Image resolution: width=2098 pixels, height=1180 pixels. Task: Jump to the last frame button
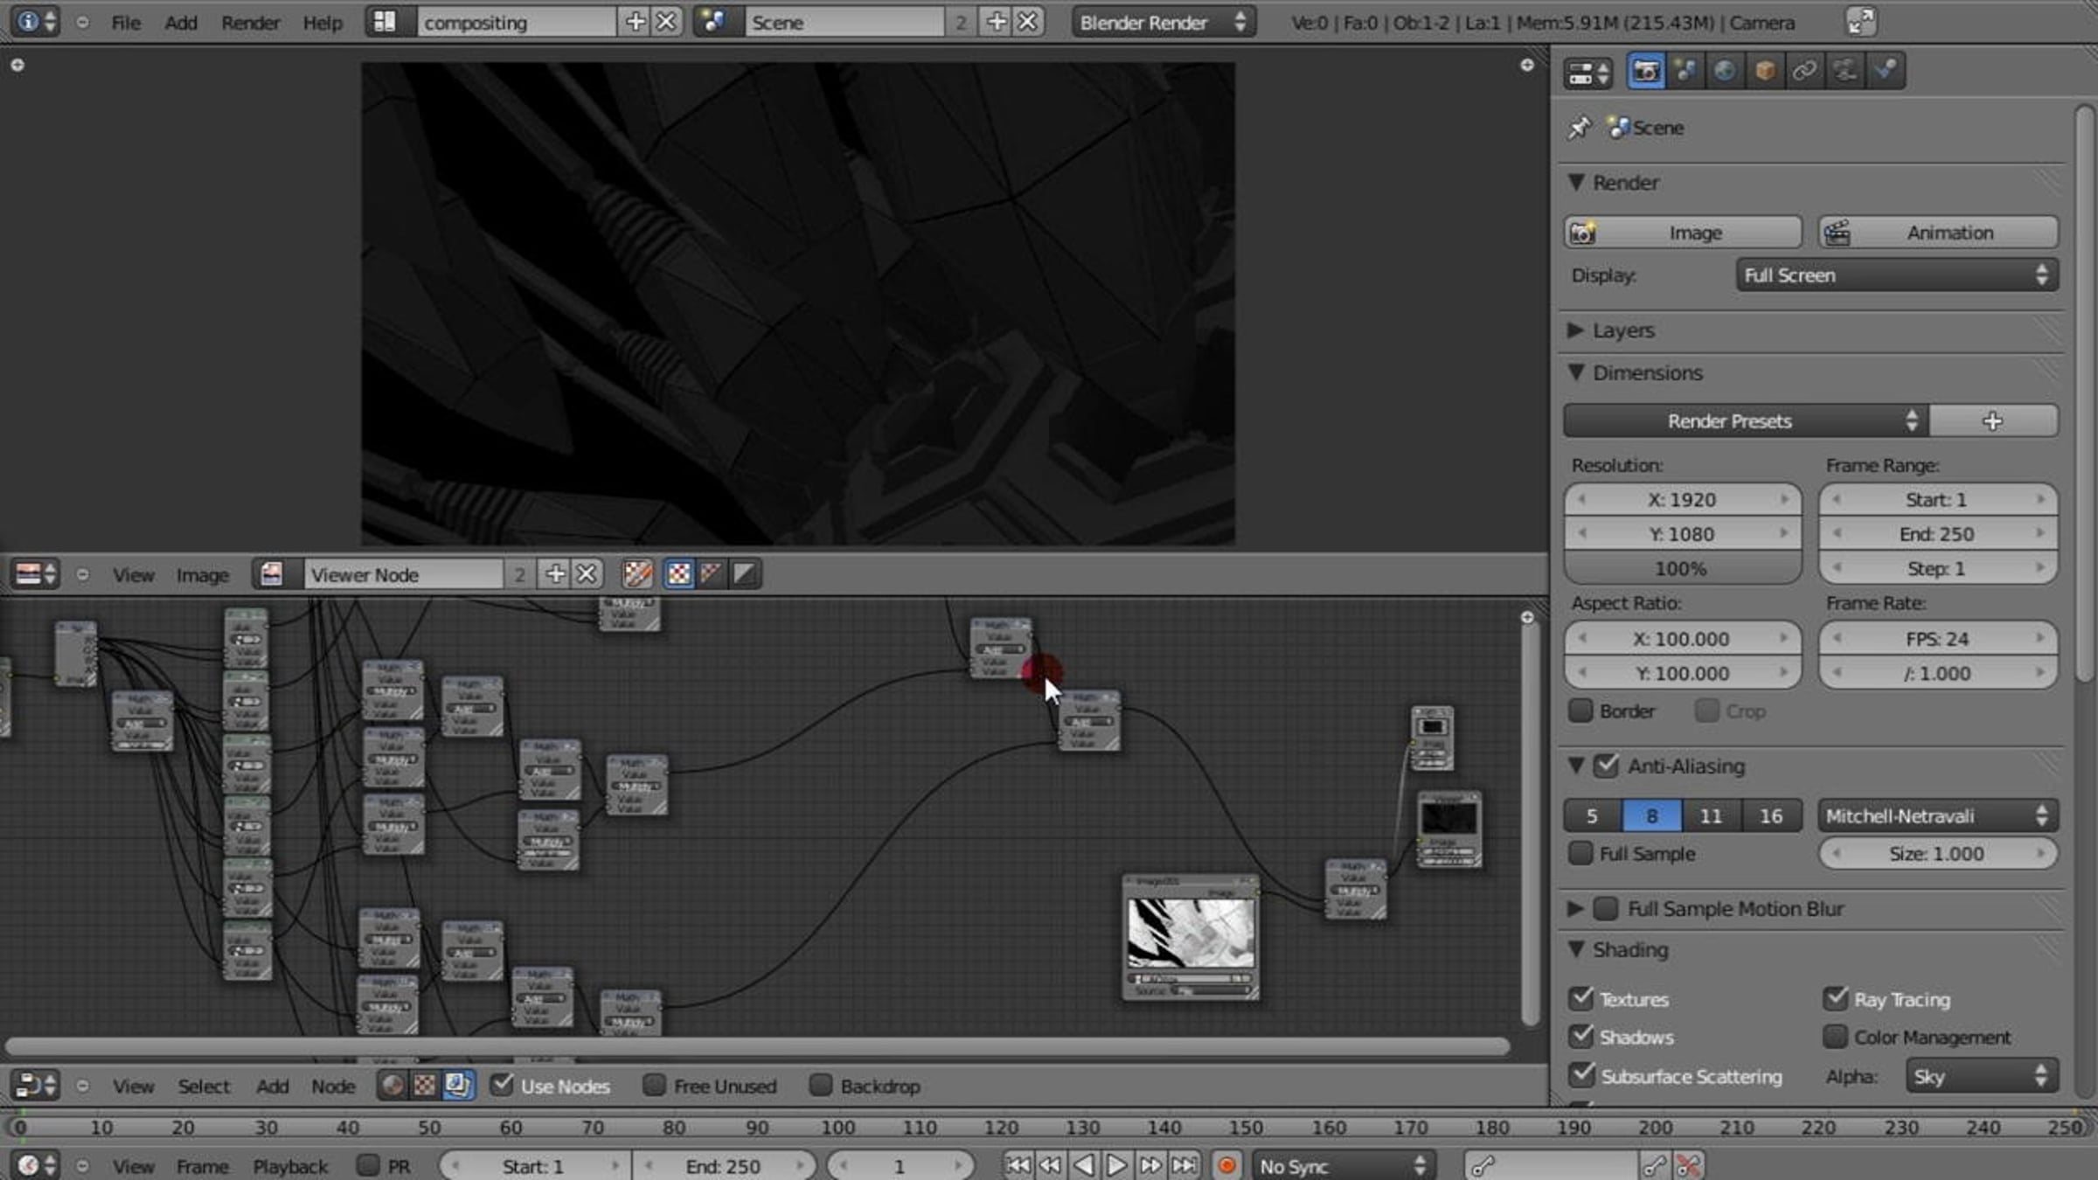tap(1184, 1165)
